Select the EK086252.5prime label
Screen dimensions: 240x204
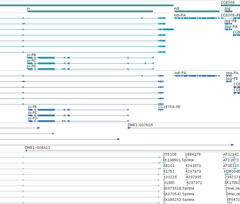(x=179, y=200)
